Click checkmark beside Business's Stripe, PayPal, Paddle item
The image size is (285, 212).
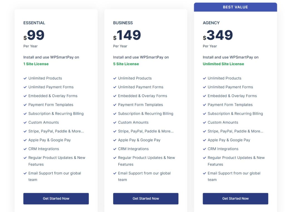115,131
